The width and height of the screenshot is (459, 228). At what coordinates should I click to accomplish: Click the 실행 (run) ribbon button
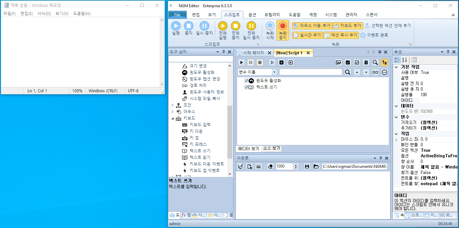(x=176, y=28)
